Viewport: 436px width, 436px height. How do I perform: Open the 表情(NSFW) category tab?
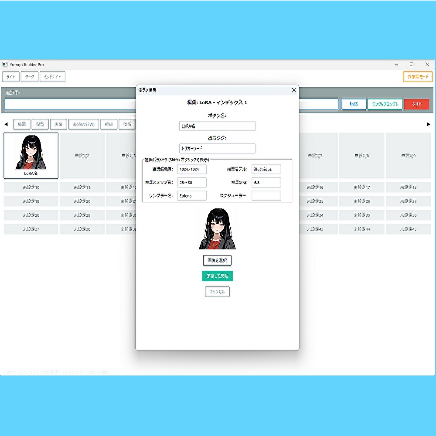(84, 124)
